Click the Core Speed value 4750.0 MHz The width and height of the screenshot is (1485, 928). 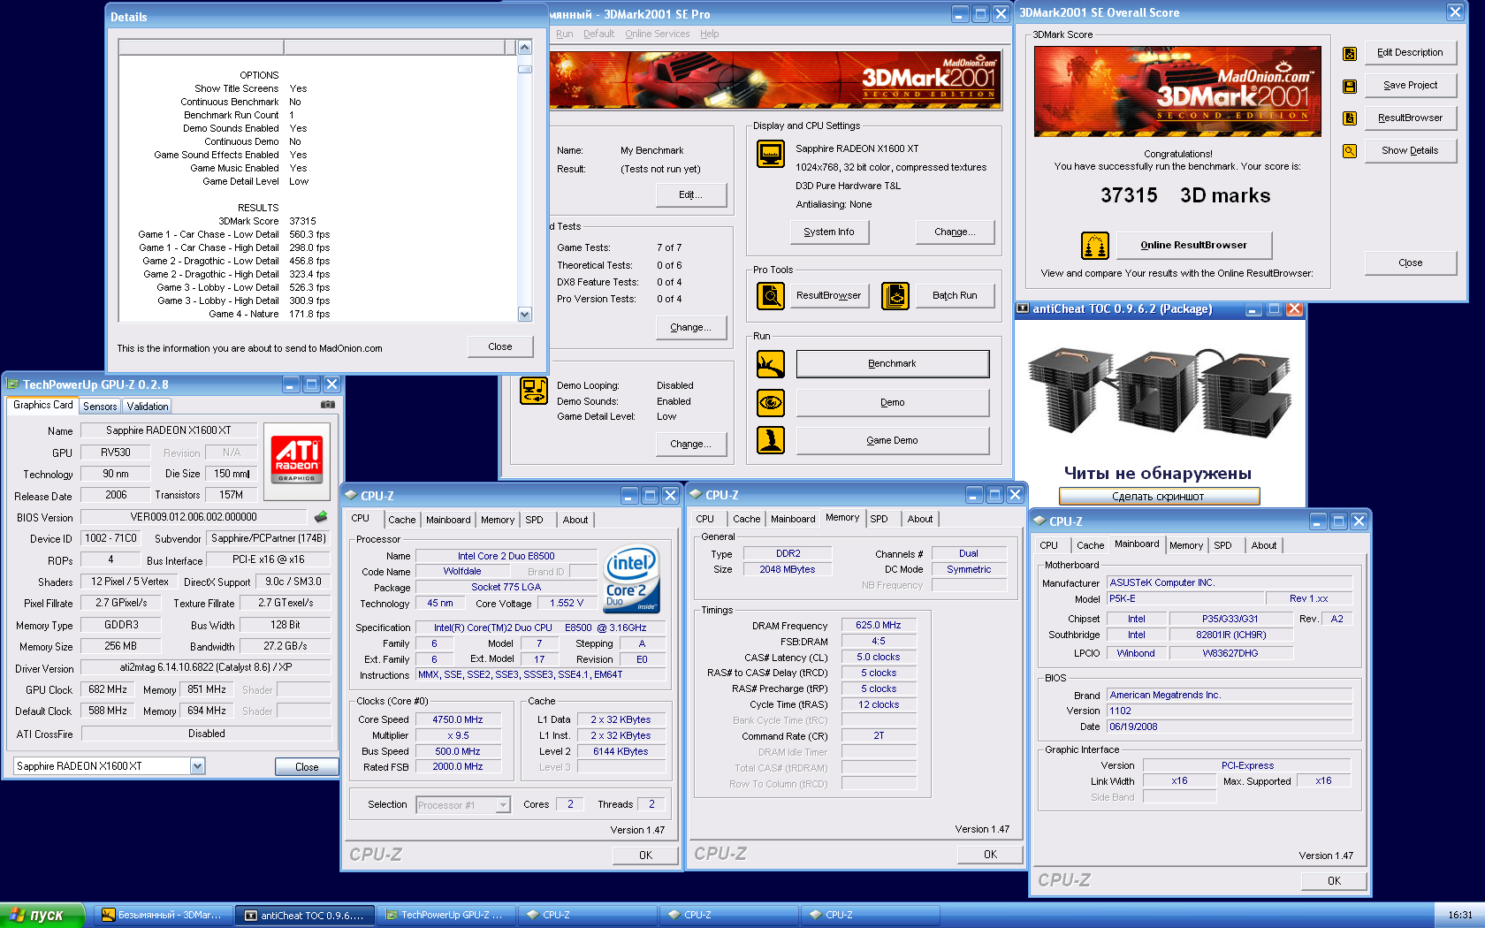point(458,719)
